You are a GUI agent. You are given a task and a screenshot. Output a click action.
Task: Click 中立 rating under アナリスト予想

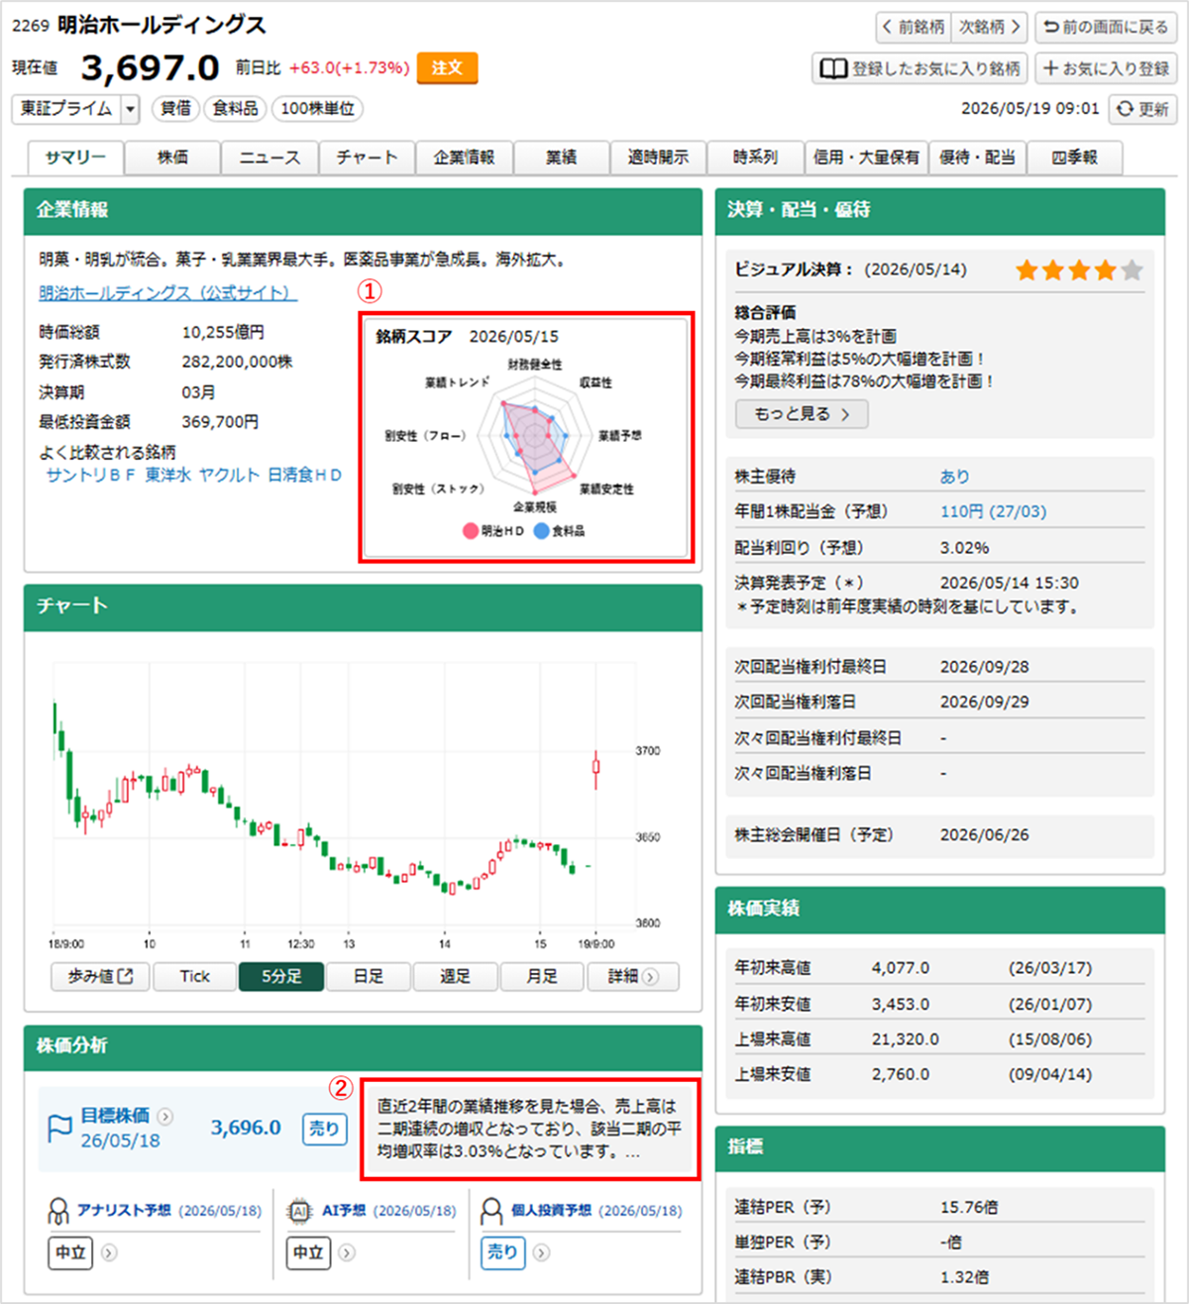(70, 1253)
